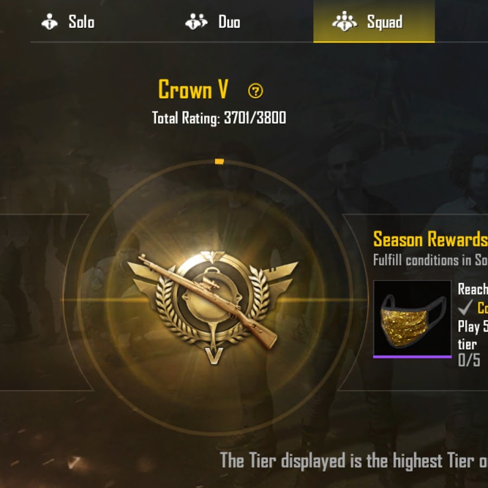Switch to the Duo tab

pos(213,22)
